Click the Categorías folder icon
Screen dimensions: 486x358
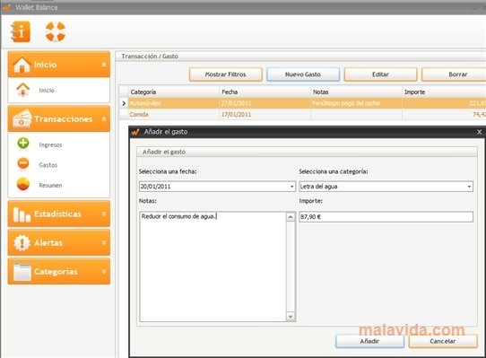click(x=22, y=272)
